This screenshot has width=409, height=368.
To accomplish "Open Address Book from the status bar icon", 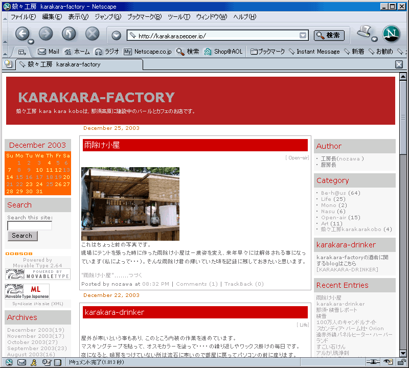I will coord(57,362).
